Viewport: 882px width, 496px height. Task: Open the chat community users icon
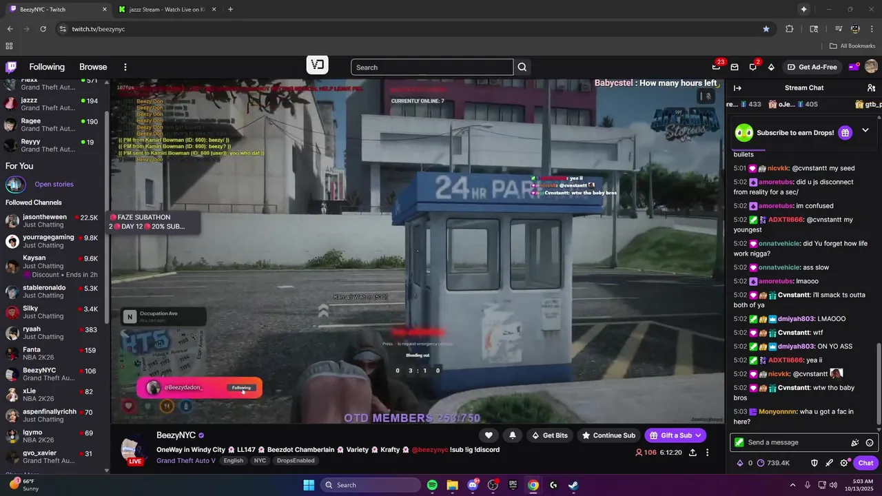coord(871,87)
